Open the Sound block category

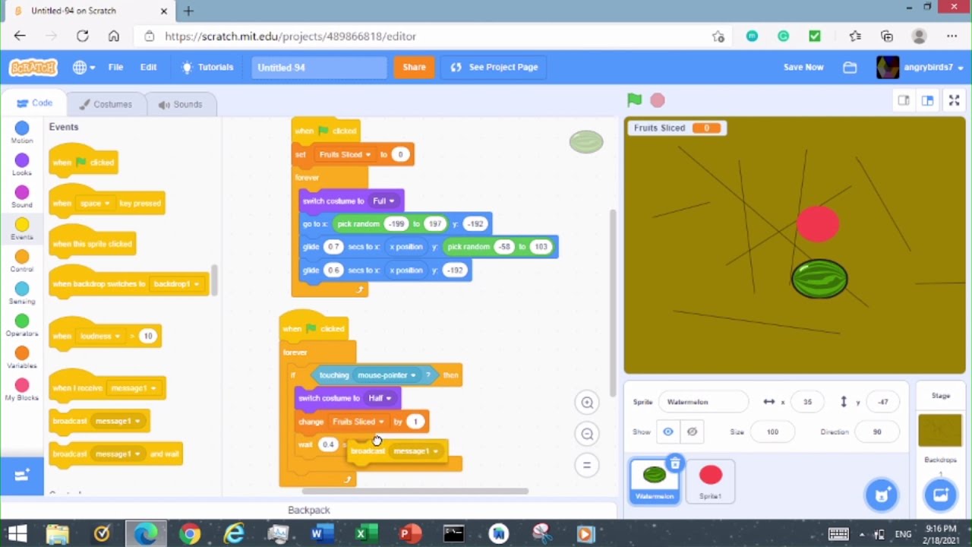22,196
